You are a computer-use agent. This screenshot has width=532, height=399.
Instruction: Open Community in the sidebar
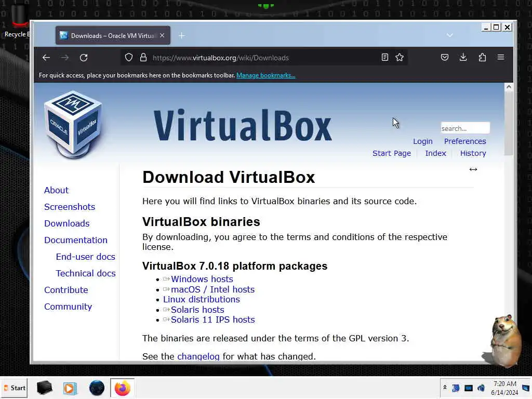[x=68, y=307]
